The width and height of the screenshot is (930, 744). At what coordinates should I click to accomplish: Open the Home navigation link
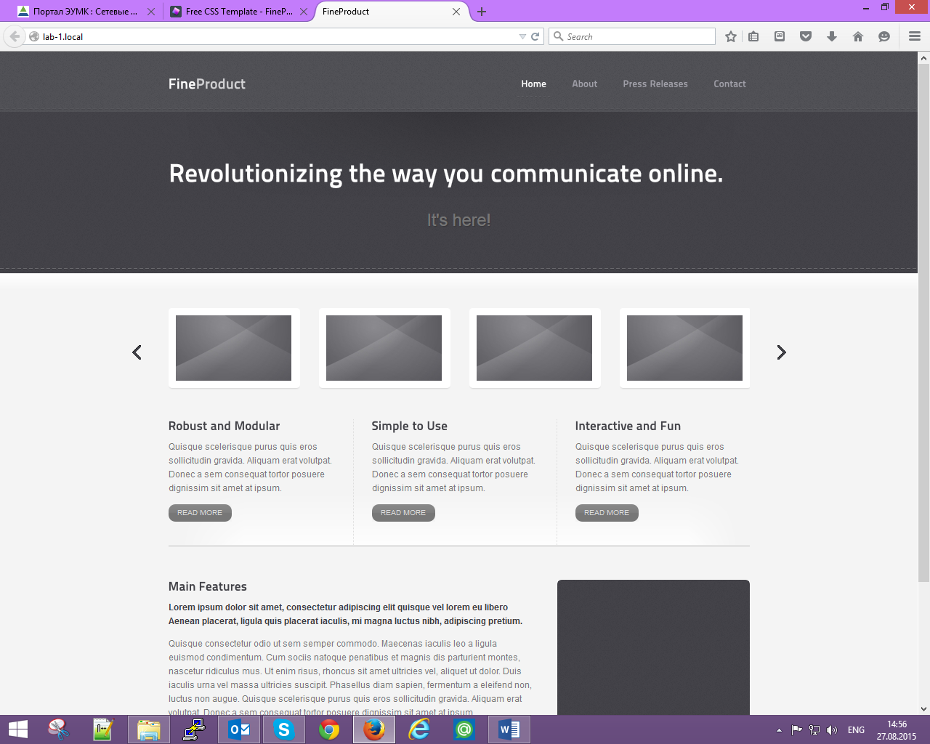coord(533,84)
